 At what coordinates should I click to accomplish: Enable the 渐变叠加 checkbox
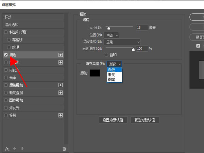[x=6, y=92]
